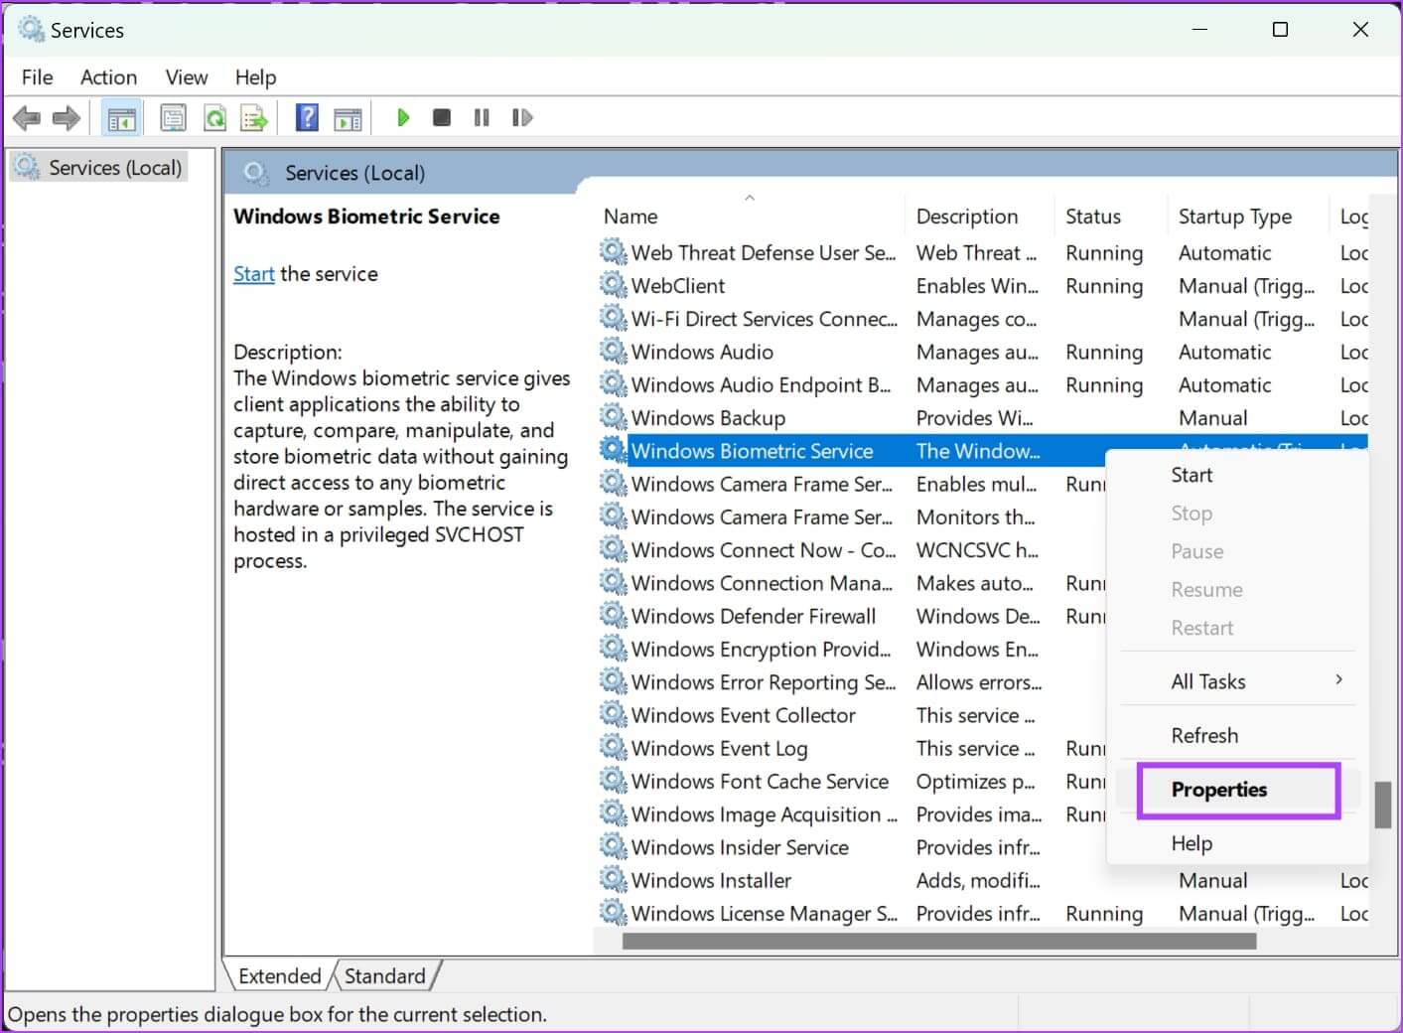Image resolution: width=1403 pixels, height=1033 pixels.
Task: Click the gear icon beside Windows Insider Service
Action: tap(614, 846)
